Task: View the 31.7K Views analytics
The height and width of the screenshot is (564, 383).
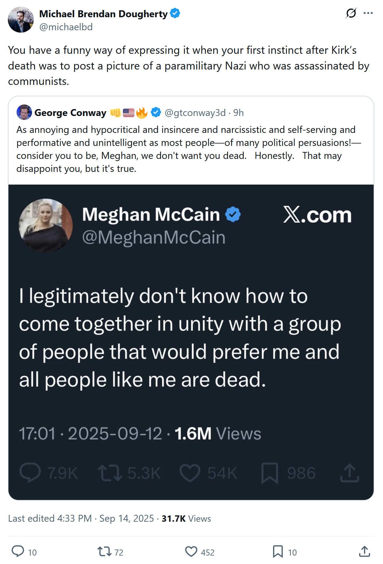Action: [186, 518]
